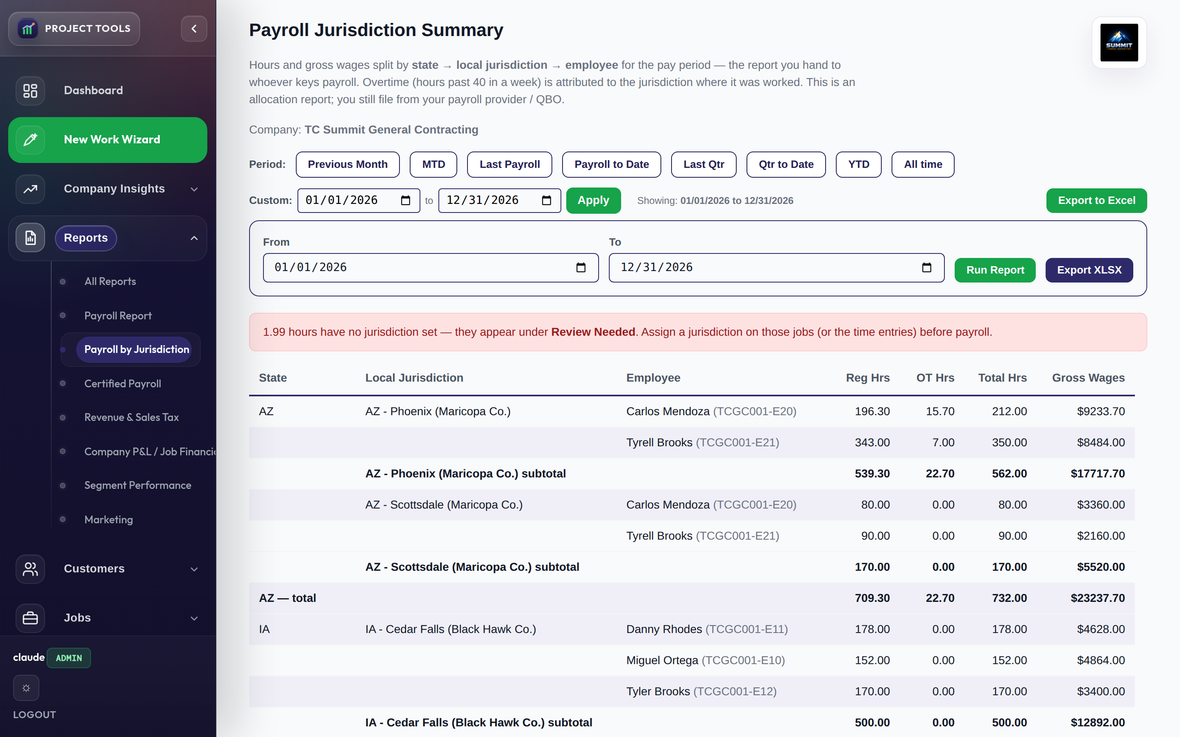Viewport: 1180px width, 737px height.
Task: Open calendar picker for Custom start date
Action: click(x=405, y=200)
